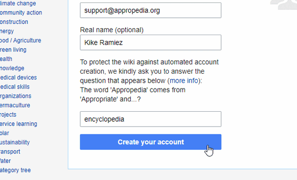Click the captcha answer field with encyclopedia

click(x=150, y=119)
